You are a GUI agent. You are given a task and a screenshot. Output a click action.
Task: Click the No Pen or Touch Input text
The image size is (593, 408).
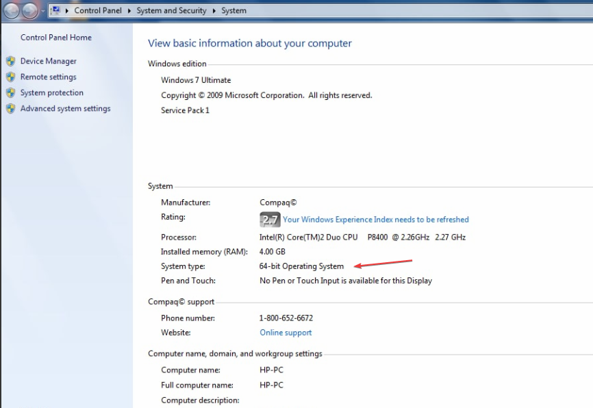[346, 281]
